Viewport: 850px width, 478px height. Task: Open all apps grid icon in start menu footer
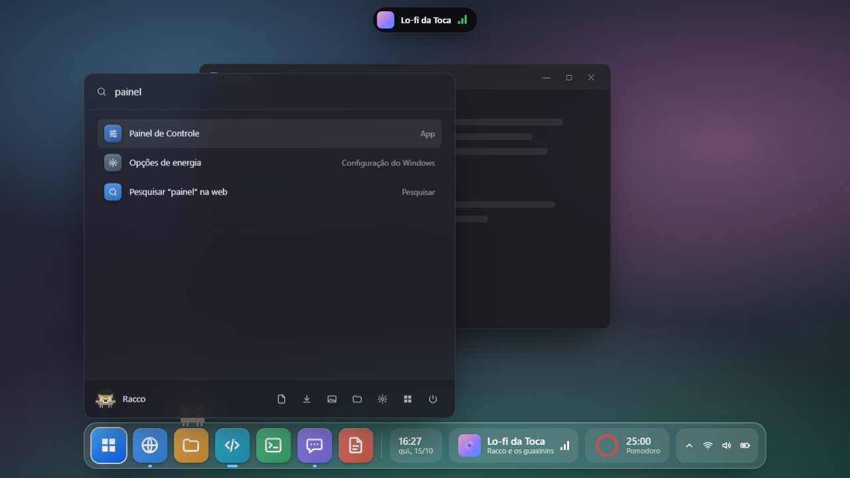tap(408, 399)
